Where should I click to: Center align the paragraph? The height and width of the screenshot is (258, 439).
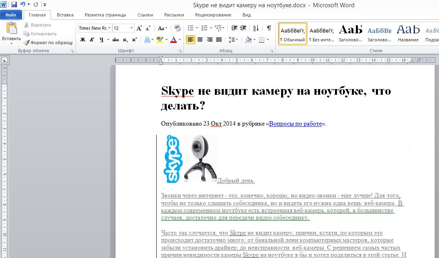[200, 40]
